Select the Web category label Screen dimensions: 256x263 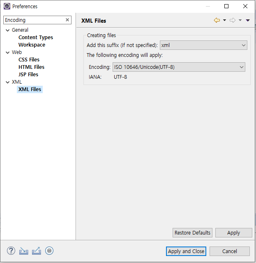point(17,52)
